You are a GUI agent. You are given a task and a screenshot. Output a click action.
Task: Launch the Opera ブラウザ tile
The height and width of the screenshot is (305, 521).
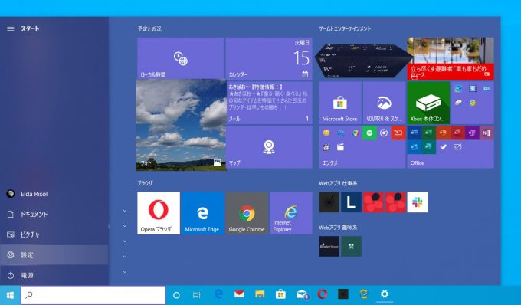tap(159, 213)
